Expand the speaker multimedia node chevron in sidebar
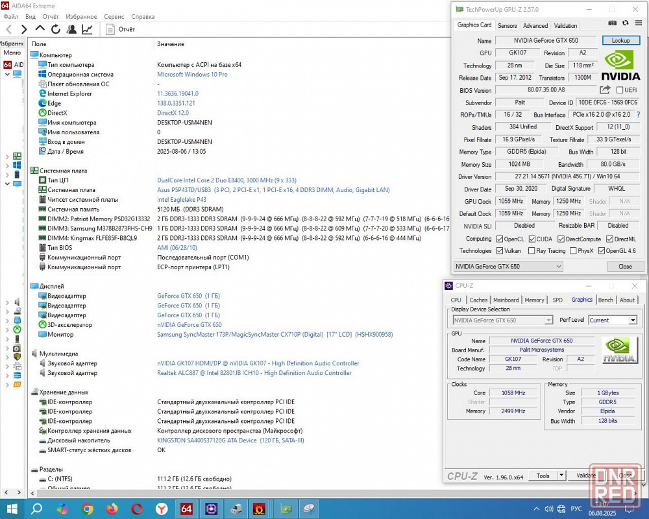The width and height of the screenshot is (649, 519). 7,302
